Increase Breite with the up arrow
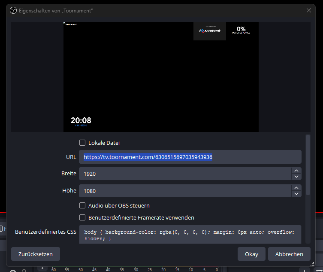 296,171
